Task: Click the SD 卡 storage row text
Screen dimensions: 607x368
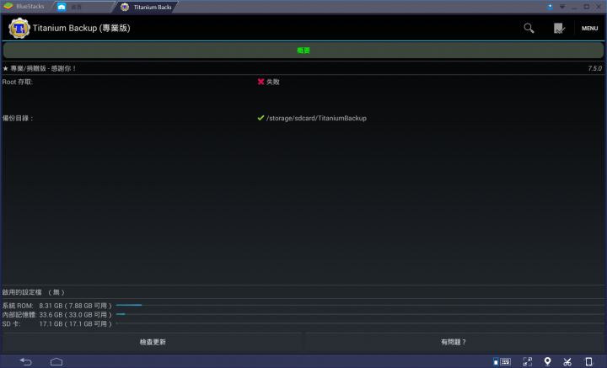Action: [x=57, y=324]
